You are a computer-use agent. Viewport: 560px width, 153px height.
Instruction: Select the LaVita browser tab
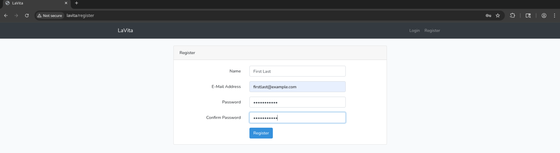coord(32,3)
